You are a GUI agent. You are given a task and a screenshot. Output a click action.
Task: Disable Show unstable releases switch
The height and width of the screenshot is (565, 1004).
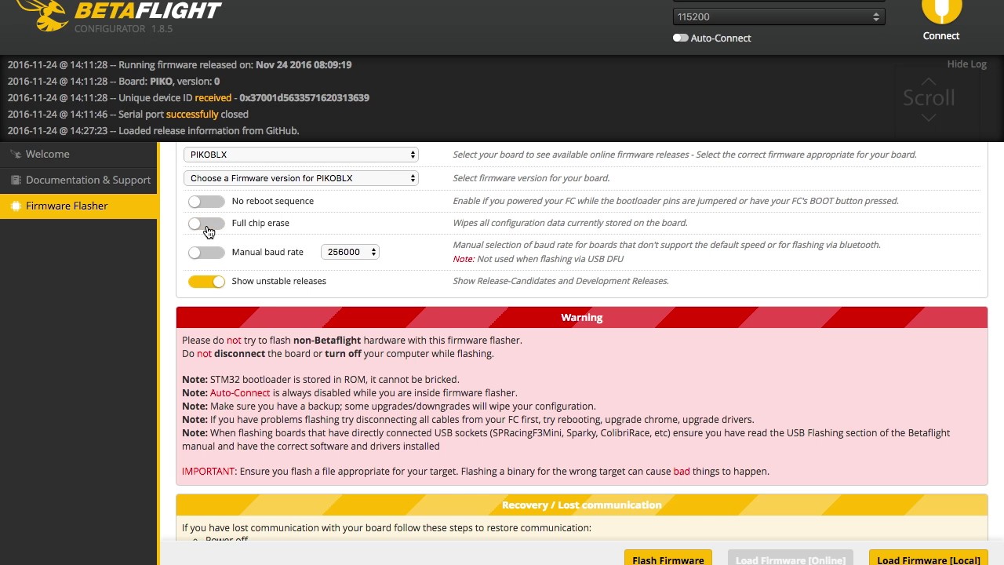click(206, 282)
